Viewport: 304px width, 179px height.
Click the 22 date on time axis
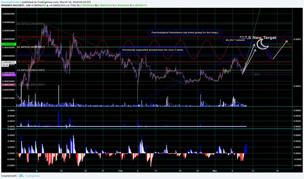point(85,171)
